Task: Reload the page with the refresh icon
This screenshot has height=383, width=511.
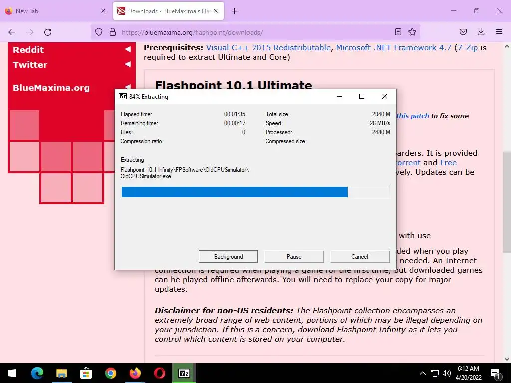Action: pos(48,32)
